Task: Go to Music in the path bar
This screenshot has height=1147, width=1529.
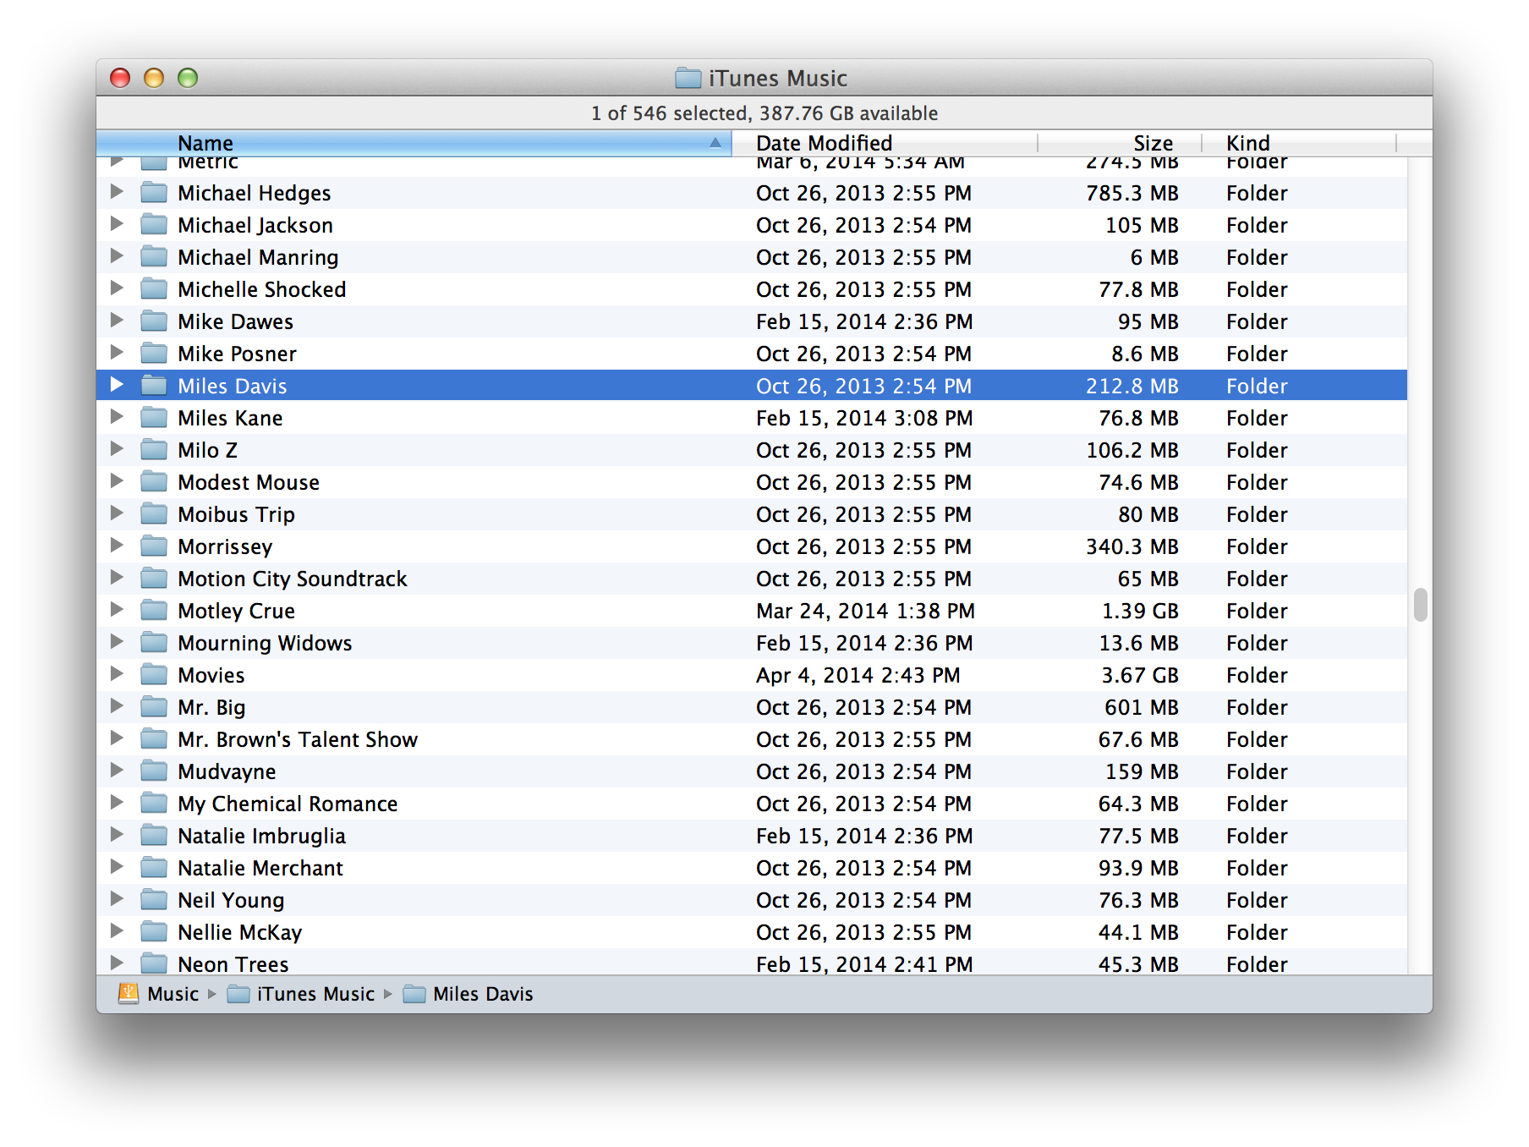Action: tap(173, 994)
